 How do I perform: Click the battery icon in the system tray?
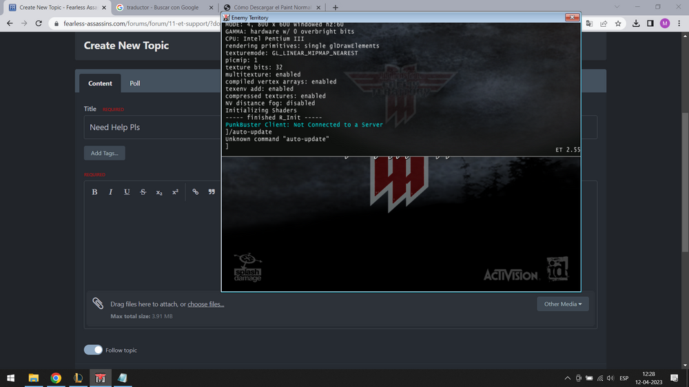589,378
